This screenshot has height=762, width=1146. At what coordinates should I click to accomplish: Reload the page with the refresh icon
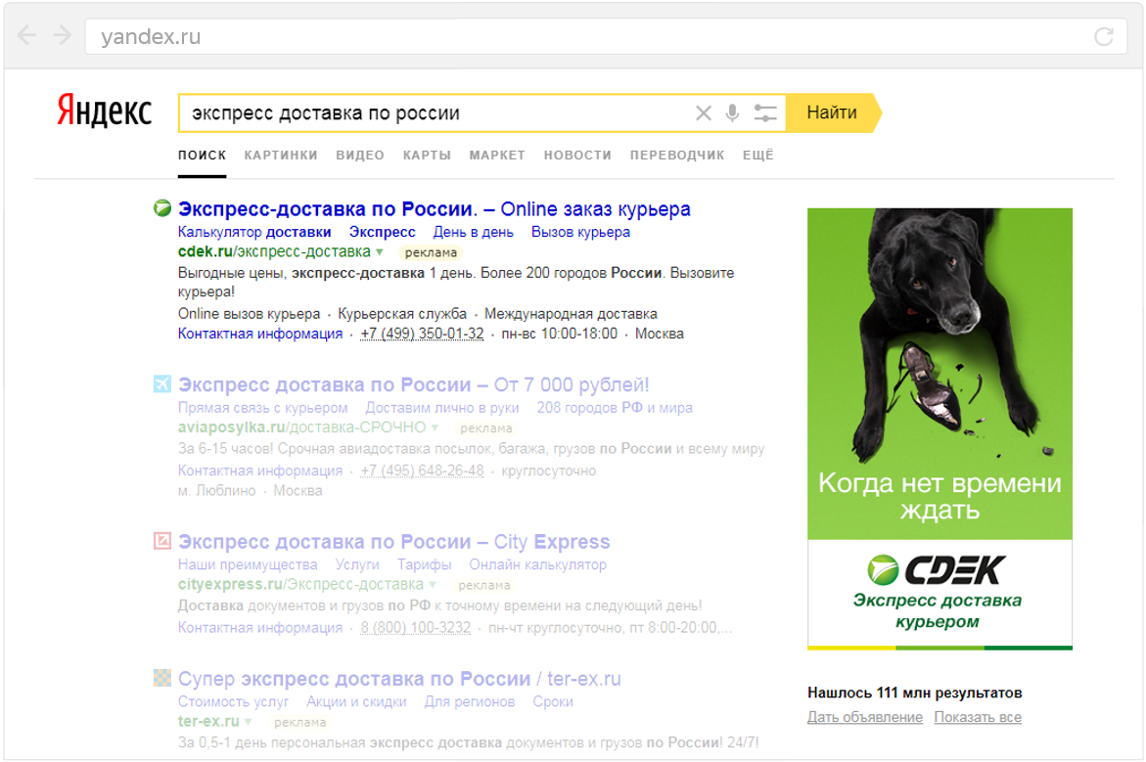tap(1104, 36)
